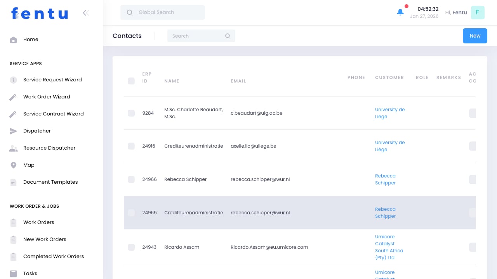Select the Ricardo Assam row checkbox
Image resolution: width=497 pixels, height=279 pixels.
point(131,247)
